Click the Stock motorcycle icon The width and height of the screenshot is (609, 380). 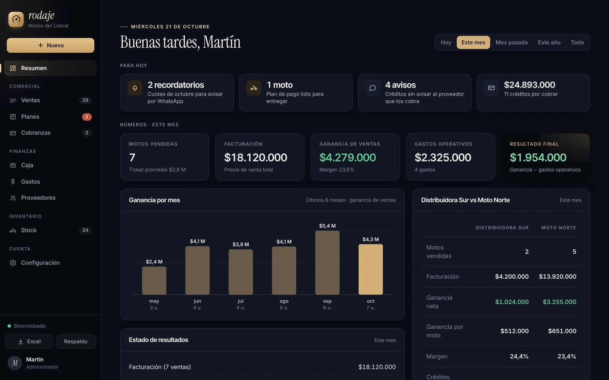pyautogui.click(x=13, y=230)
